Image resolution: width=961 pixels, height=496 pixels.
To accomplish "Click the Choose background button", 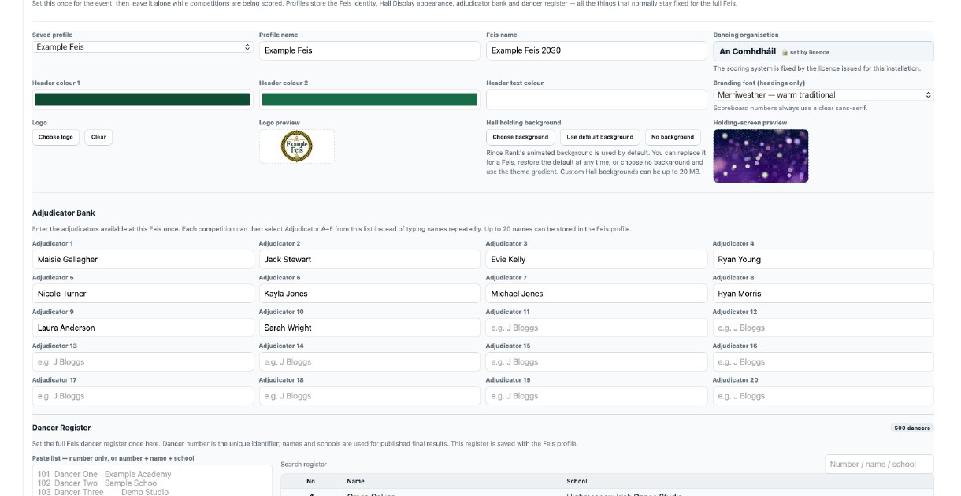I will pyautogui.click(x=521, y=137).
